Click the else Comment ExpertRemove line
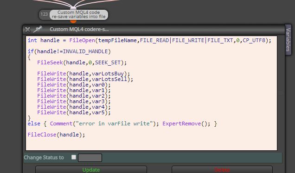295x173 pixels. [x=122, y=124]
